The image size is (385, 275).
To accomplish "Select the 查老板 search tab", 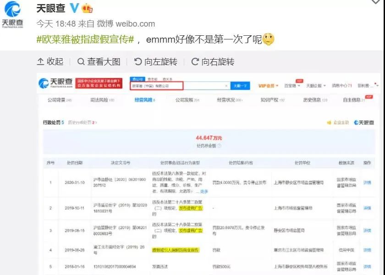I will click(x=153, y=79).
